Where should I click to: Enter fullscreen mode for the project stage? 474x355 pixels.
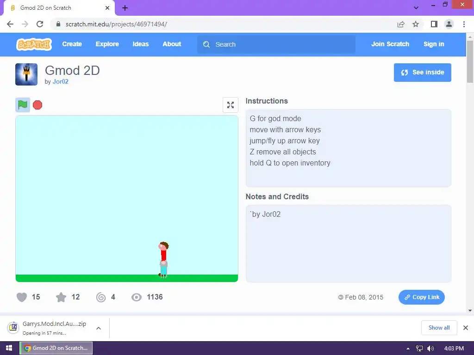point(231,105)
